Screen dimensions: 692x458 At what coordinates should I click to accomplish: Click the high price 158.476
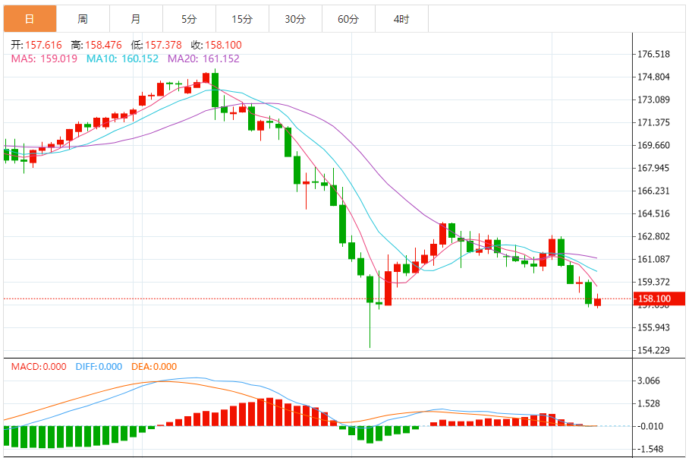pyautogui.click(x=103, y=45)
